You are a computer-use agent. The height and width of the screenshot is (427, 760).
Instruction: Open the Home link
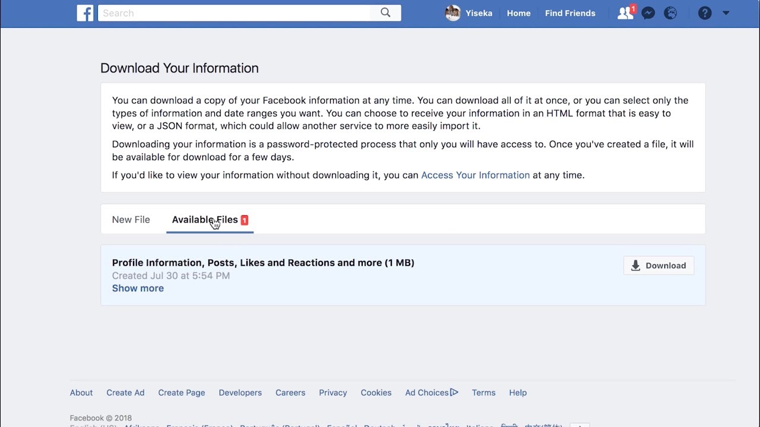tap(518, 13)
